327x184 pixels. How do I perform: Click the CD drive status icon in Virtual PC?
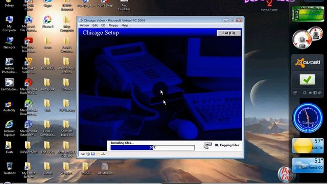[88, 154]
